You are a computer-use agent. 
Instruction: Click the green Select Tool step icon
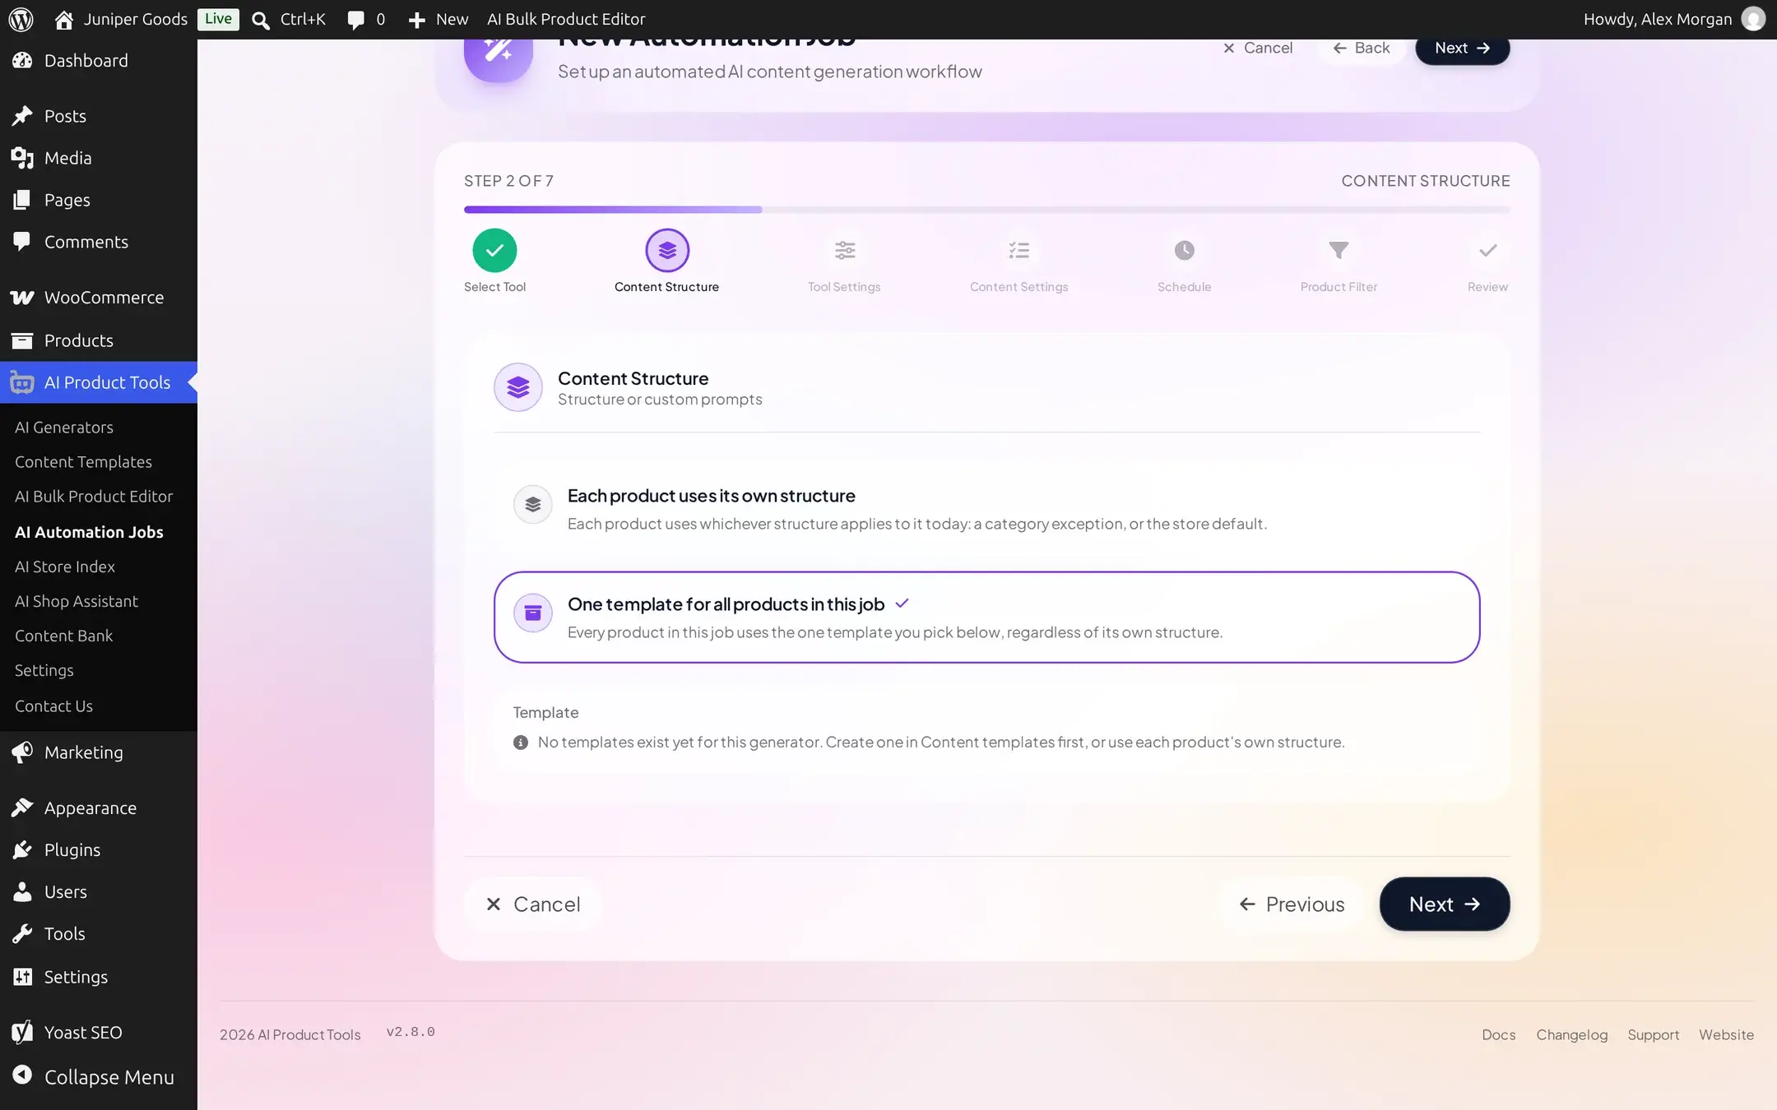(494, 250)
